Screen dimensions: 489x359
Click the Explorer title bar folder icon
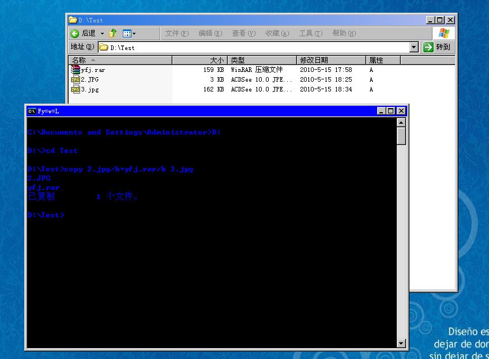point(73,20)
